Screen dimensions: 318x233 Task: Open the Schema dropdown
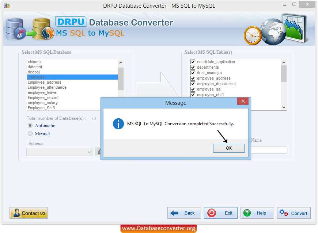pyautogui.click(x=59, y=152)
